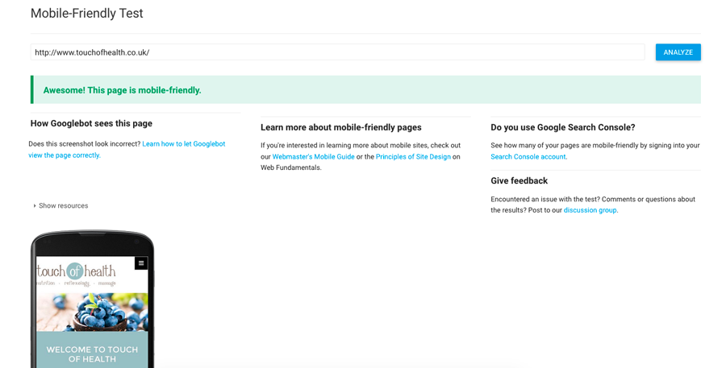
Task: Click the blueberries image in phone preview
Action: [x=92, y=312]
